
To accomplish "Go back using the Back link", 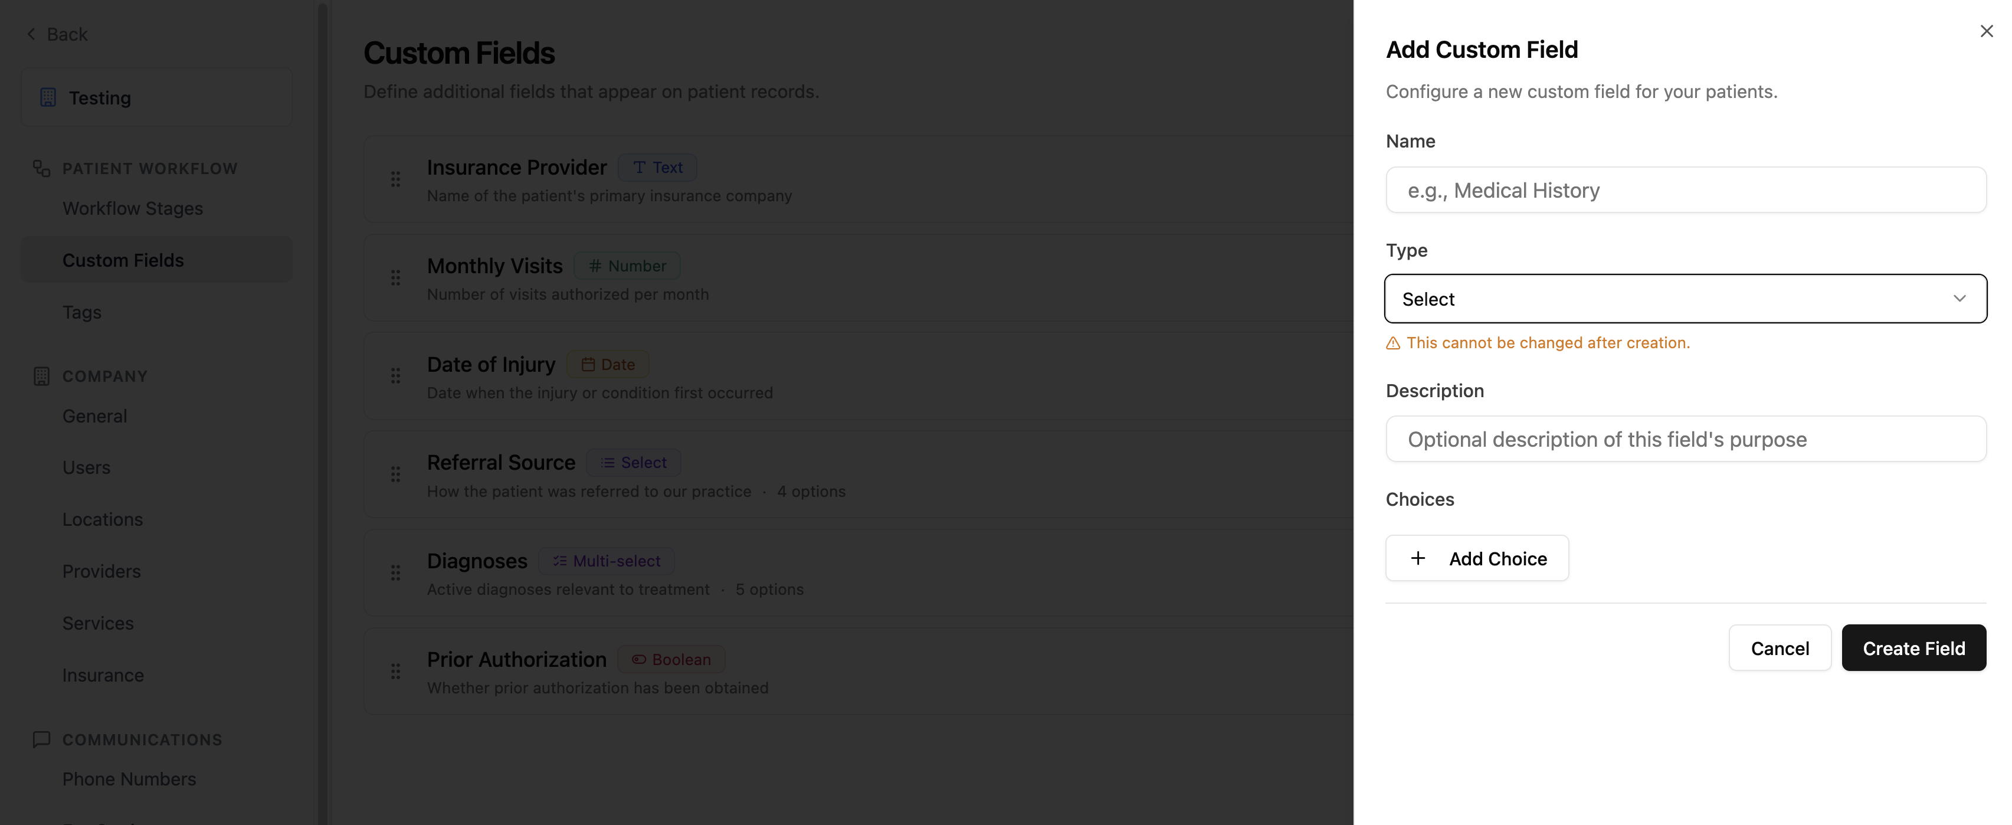I will tap(57, 34).
